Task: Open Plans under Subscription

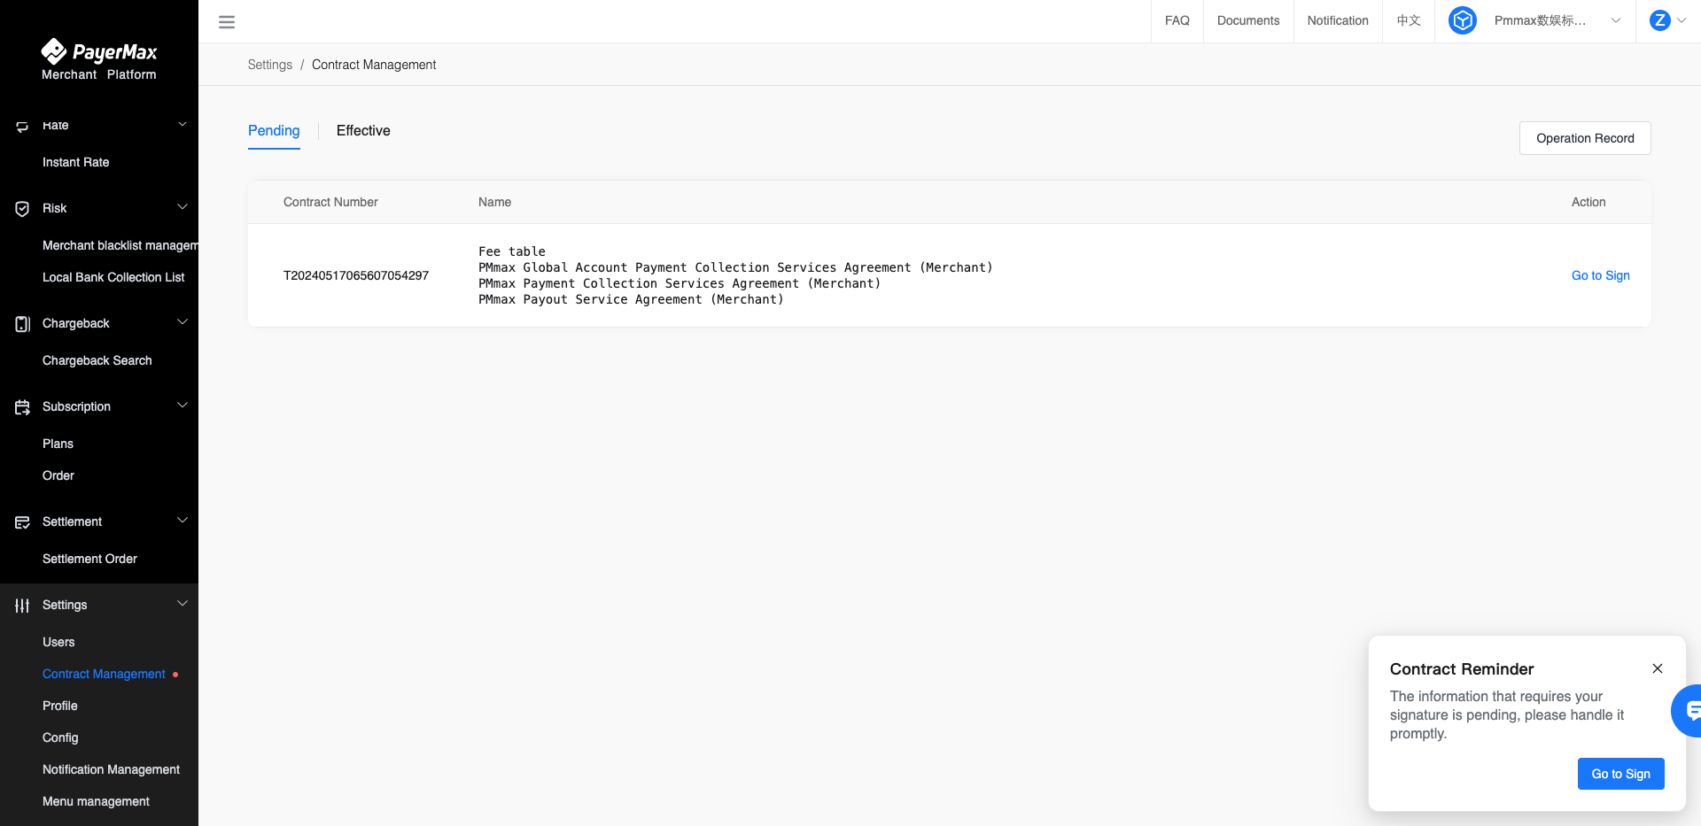Action: click(58, 444)
